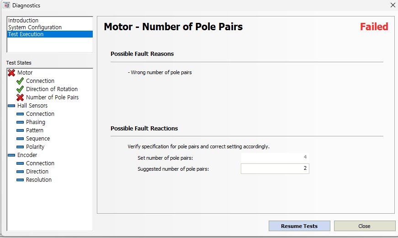This screenshot has width=398, height=238.
Task: Click the blue status icon beside Direction
Action: point(20,172)
